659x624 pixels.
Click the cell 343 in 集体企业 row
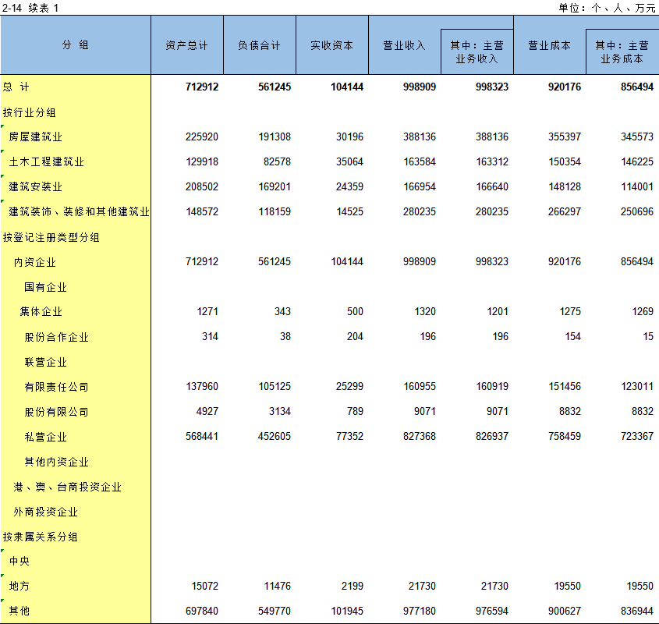[x=282, y=311]
